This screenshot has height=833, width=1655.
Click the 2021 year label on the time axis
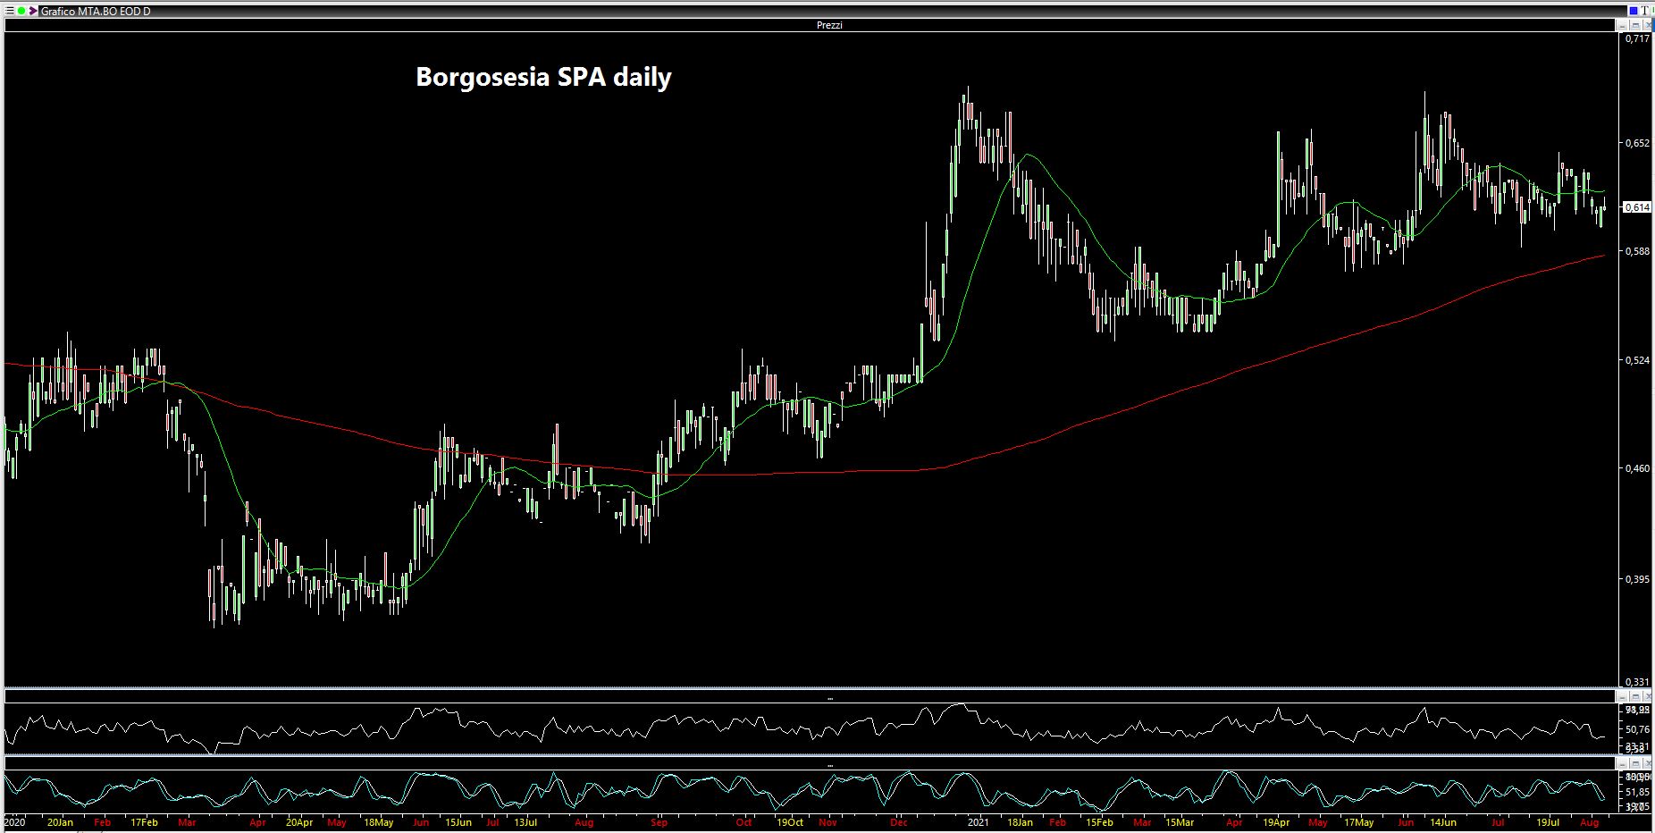pyautogui.click(x=977, y=822)
